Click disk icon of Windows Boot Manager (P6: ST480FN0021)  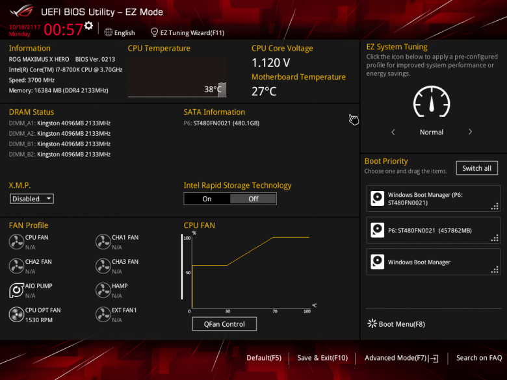tap(378, 198)
